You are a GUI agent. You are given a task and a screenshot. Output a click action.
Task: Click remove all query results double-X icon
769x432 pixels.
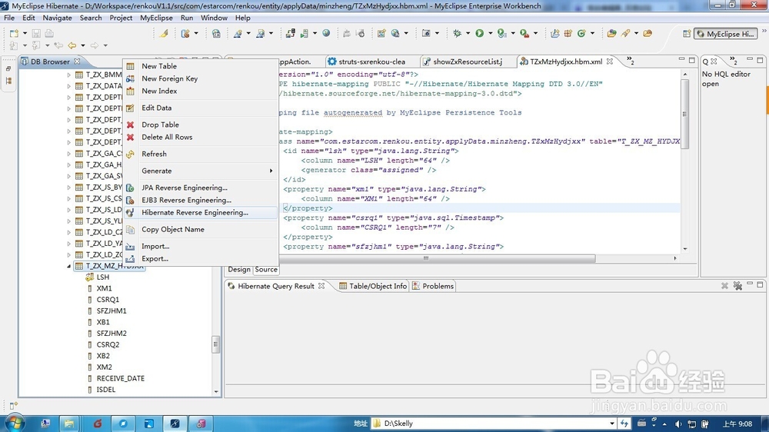pyautogui.click(x=737, y=285)
